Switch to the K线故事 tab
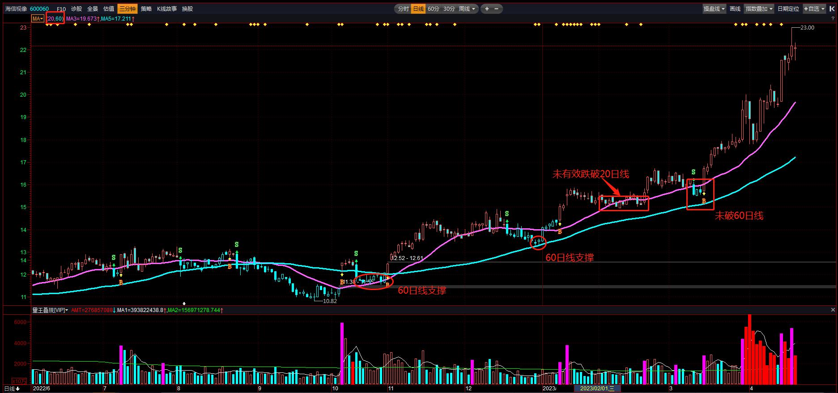The image size is (838, 393). [166, 9]
